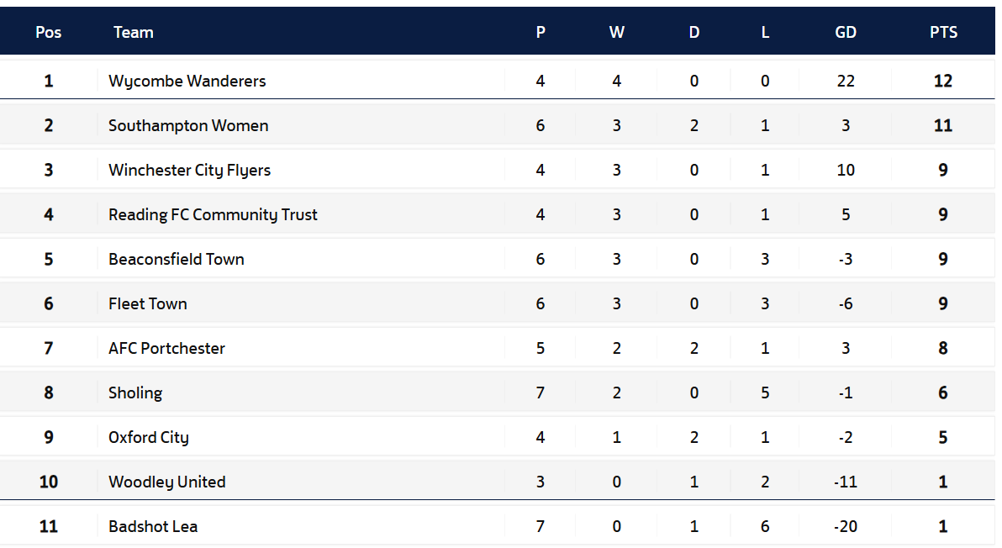Click Wycombe Wanderers' 12 points value
Screen dimensions: 1002x548
pos(943,82)
